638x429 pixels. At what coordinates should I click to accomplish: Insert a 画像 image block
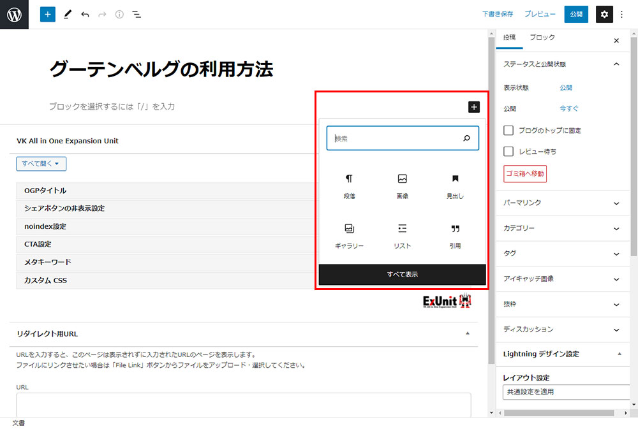point(402,186)
